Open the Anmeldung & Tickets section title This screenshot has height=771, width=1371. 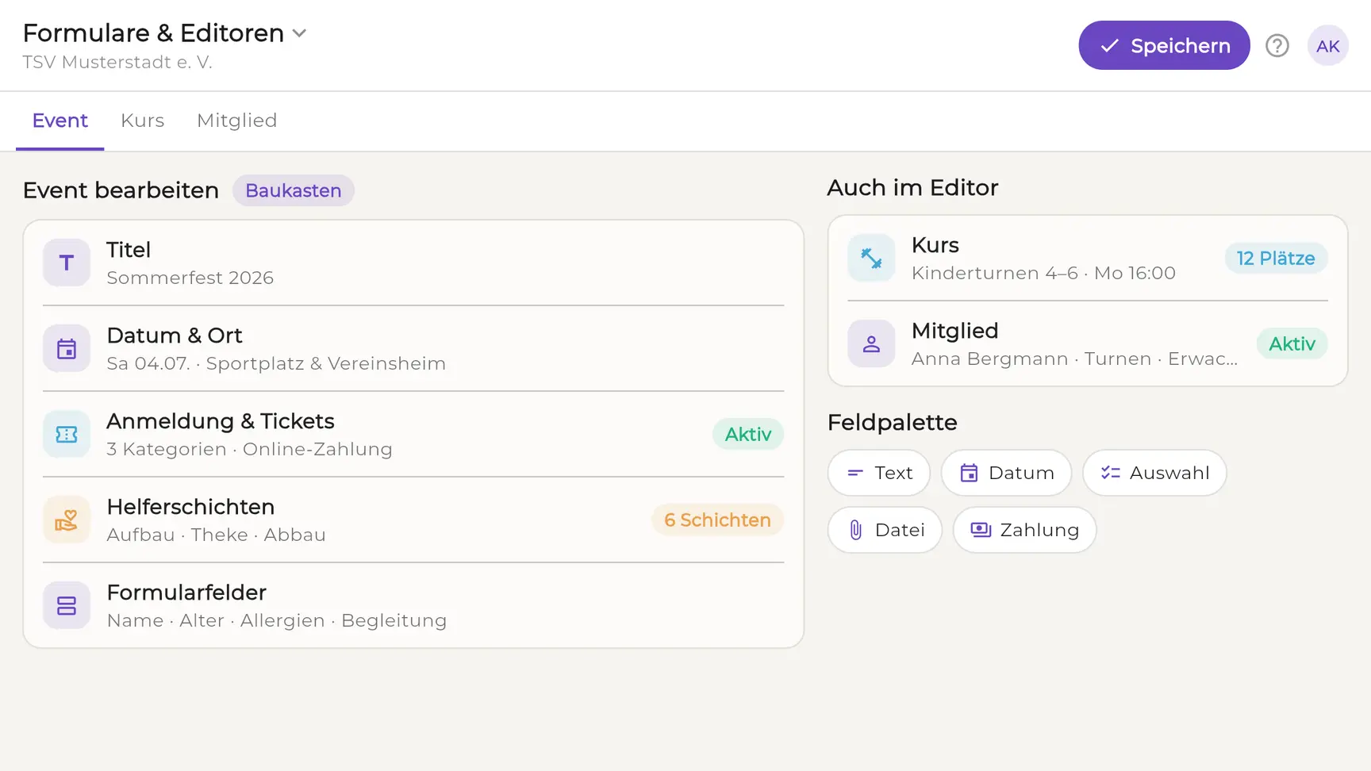click(x=221, y=421)
